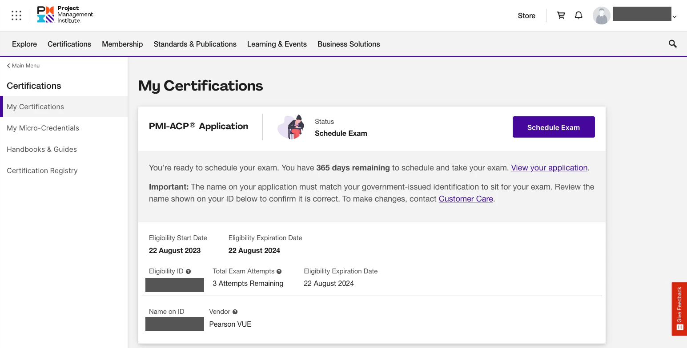Click the person-at-desk status illustration
The image size is (687, 348).
(x=291, y=127)
